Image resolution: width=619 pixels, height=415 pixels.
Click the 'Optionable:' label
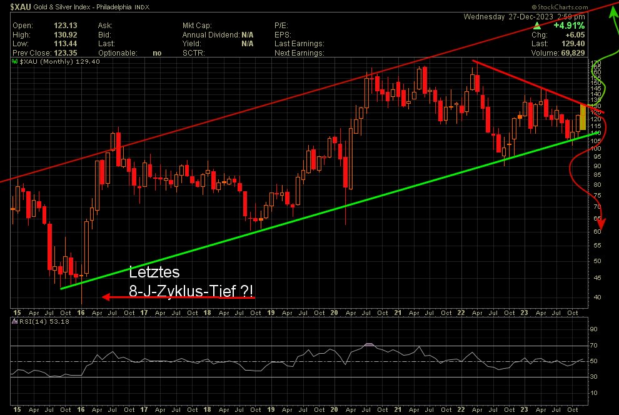[x=118, y=53]
